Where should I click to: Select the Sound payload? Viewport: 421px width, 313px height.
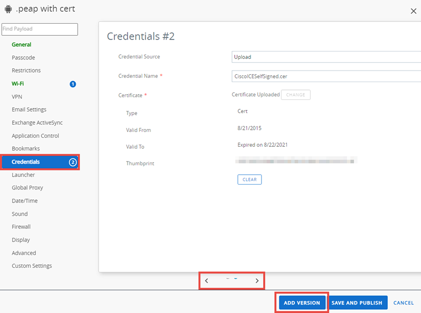(x=19, y=214)
